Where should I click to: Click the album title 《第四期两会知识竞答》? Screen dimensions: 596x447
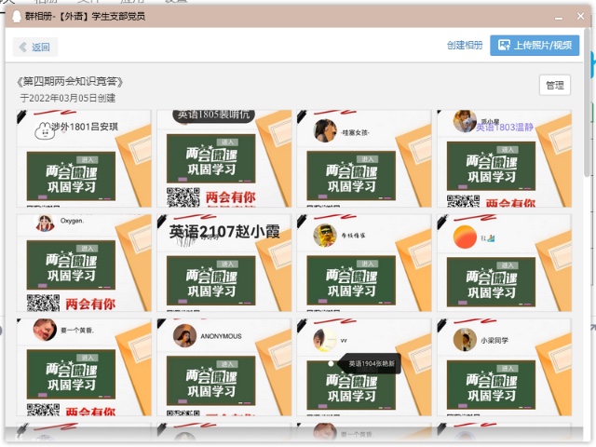pyautogui.click(x=70, y=82)
